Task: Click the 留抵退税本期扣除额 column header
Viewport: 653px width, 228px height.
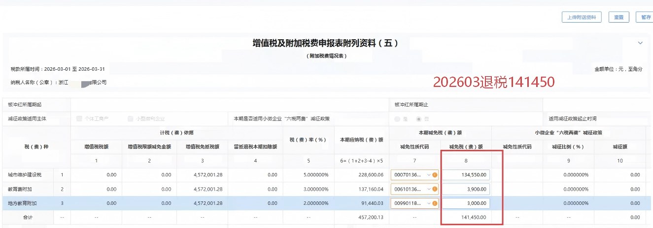Action: [255, 146]
